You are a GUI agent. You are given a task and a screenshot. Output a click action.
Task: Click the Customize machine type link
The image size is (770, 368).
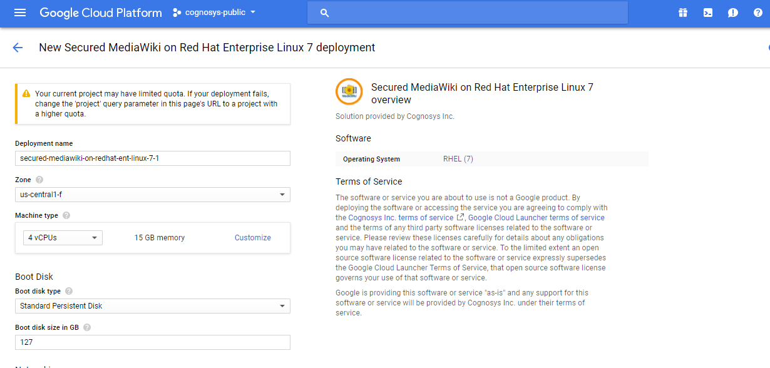pos(253,238)
